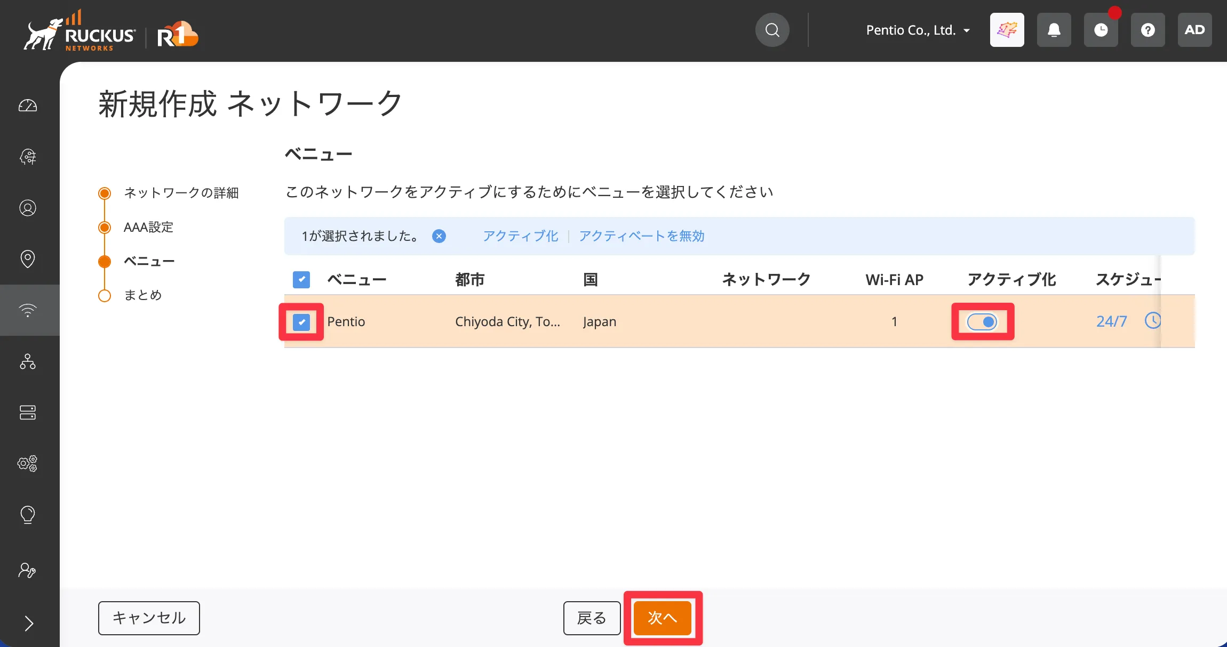This screenshot has width=1227, height=647.
Task: Sort by the 国 column header
Action: [591, 280]
